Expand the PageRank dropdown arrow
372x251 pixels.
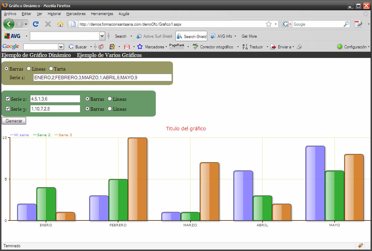coord(188,47)
